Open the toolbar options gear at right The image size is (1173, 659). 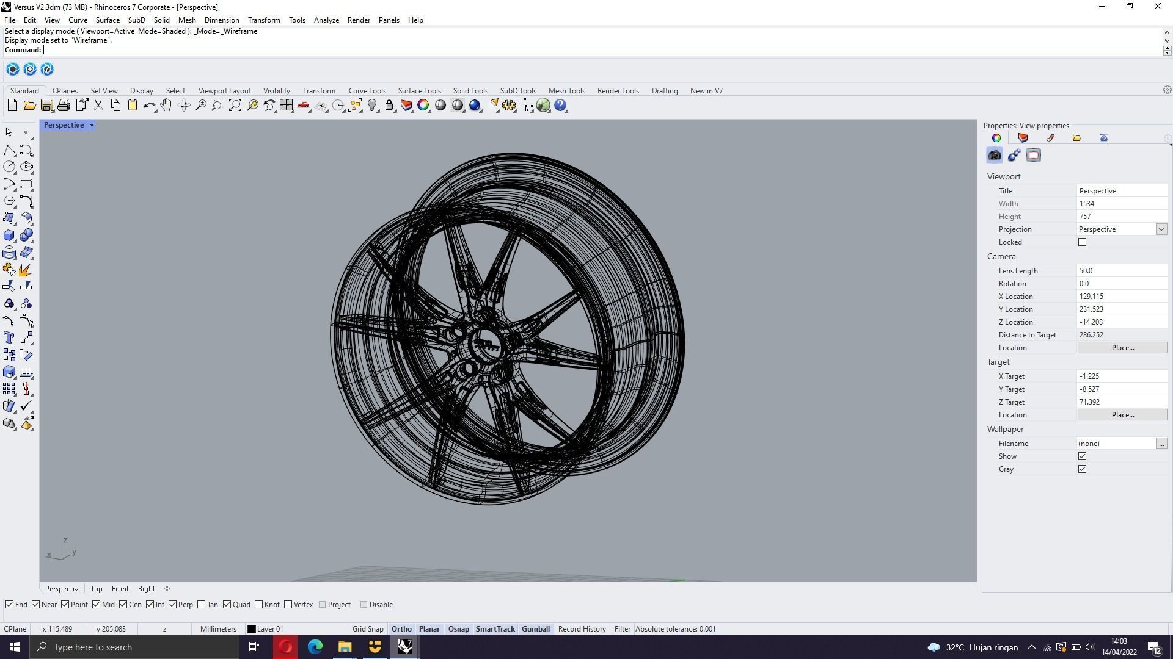click(x=1167, y=90)
